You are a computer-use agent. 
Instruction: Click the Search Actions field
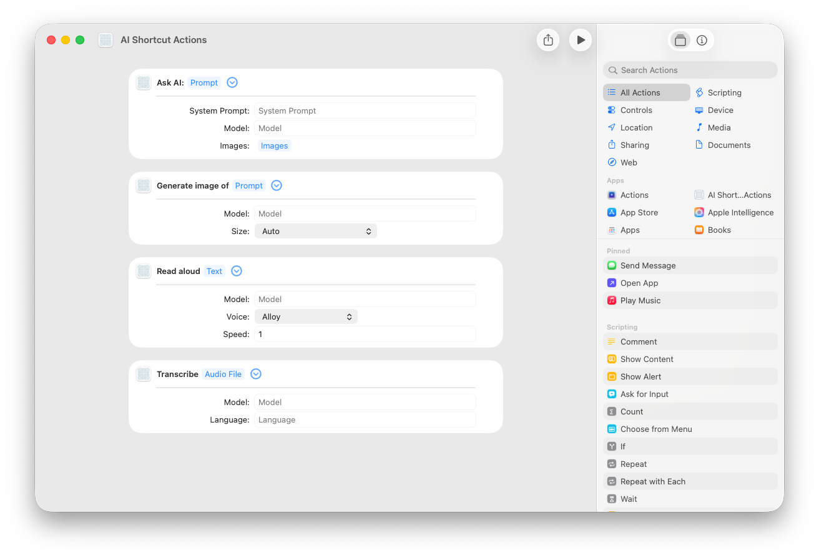(690, 71)
